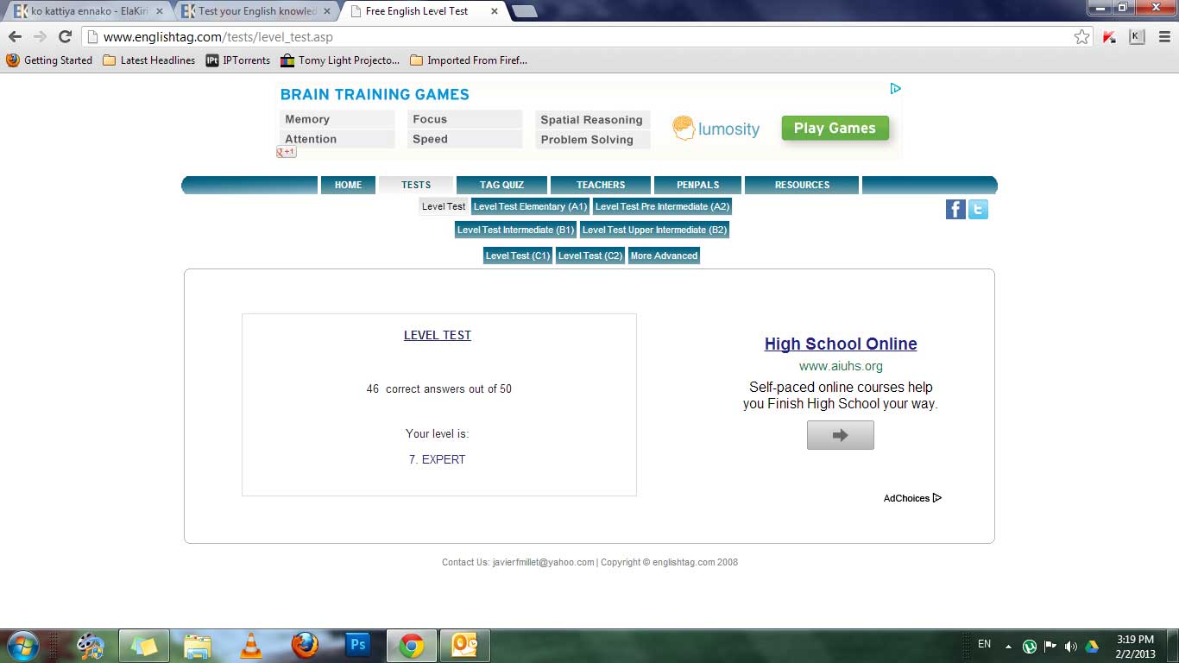
Task: Open the Kaspersky extension icon in the toolbar
Action: coord(1110,36)
